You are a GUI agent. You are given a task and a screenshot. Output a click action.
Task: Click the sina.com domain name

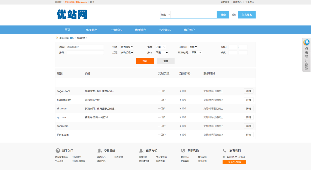(62, 109)
